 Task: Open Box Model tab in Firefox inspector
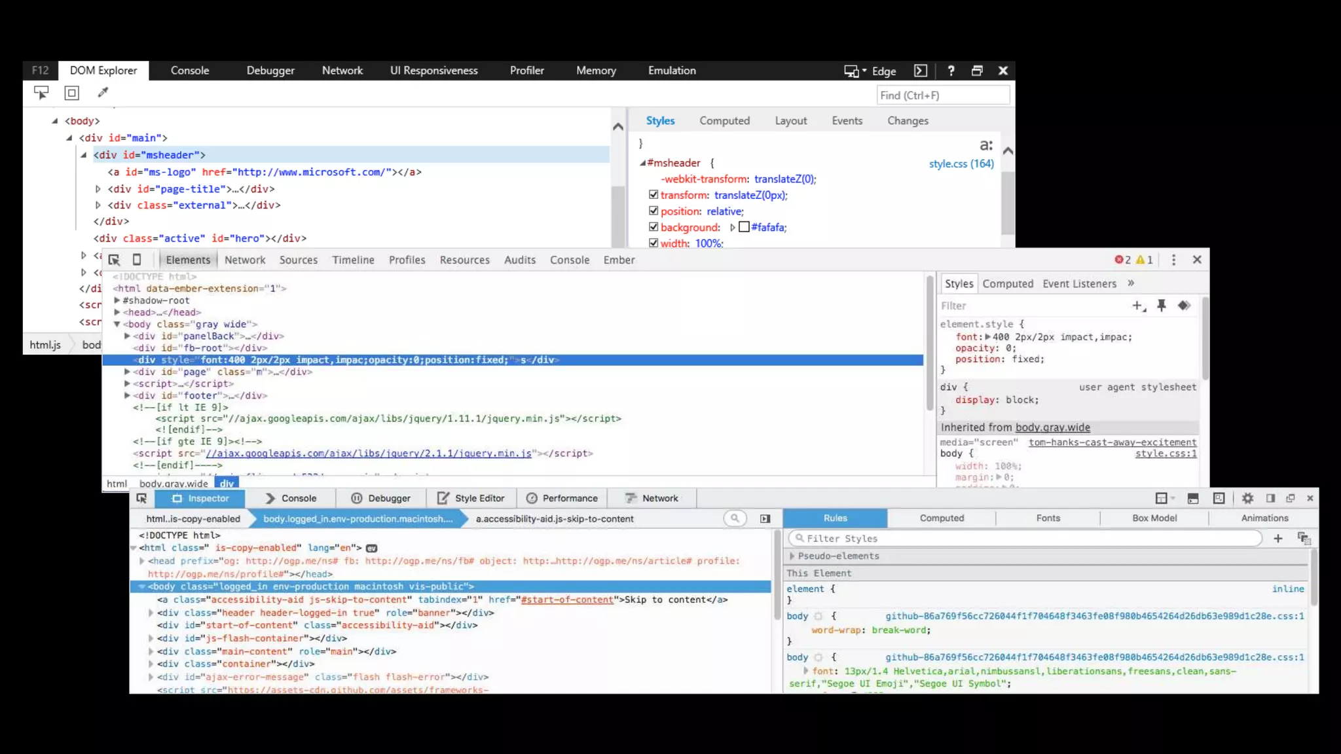1154,518
